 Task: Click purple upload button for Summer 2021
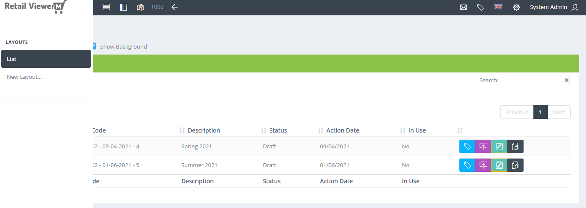(483, 165)
